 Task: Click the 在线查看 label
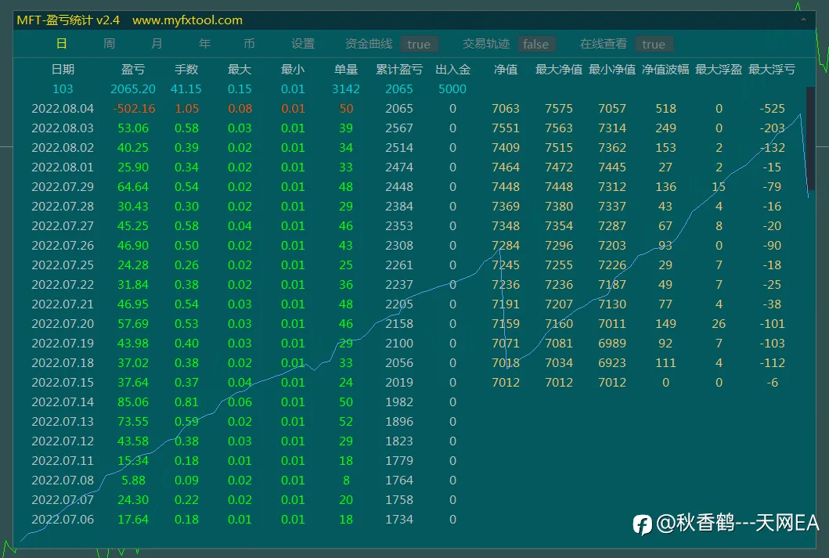604,44
